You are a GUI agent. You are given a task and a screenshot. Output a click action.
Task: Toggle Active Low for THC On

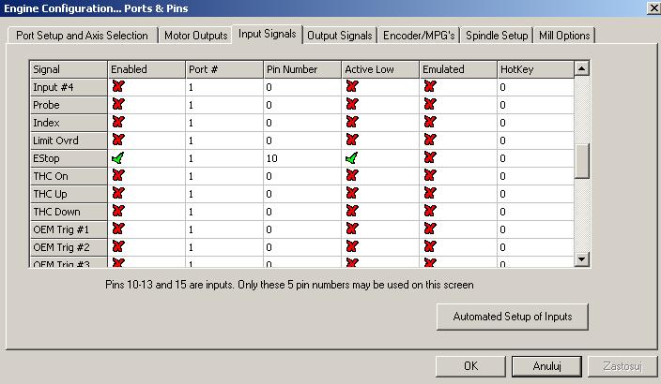click(352, 175)
